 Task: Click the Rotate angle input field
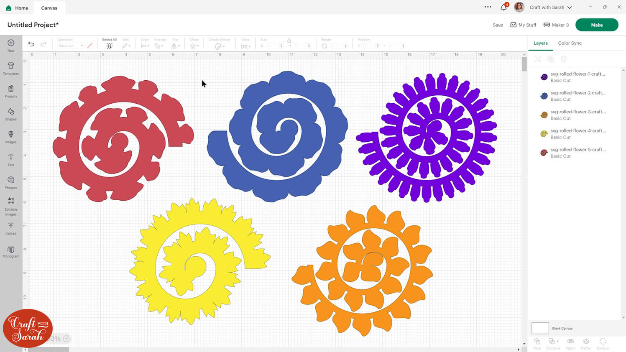tap(337, 46)
